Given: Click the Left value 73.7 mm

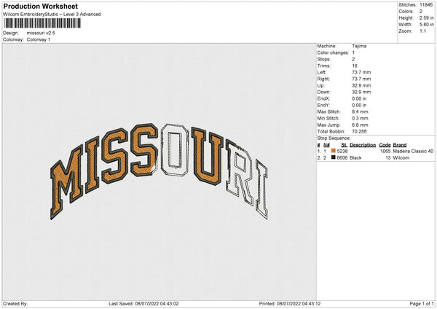Looking at the screenshot, I should [361, 72].
